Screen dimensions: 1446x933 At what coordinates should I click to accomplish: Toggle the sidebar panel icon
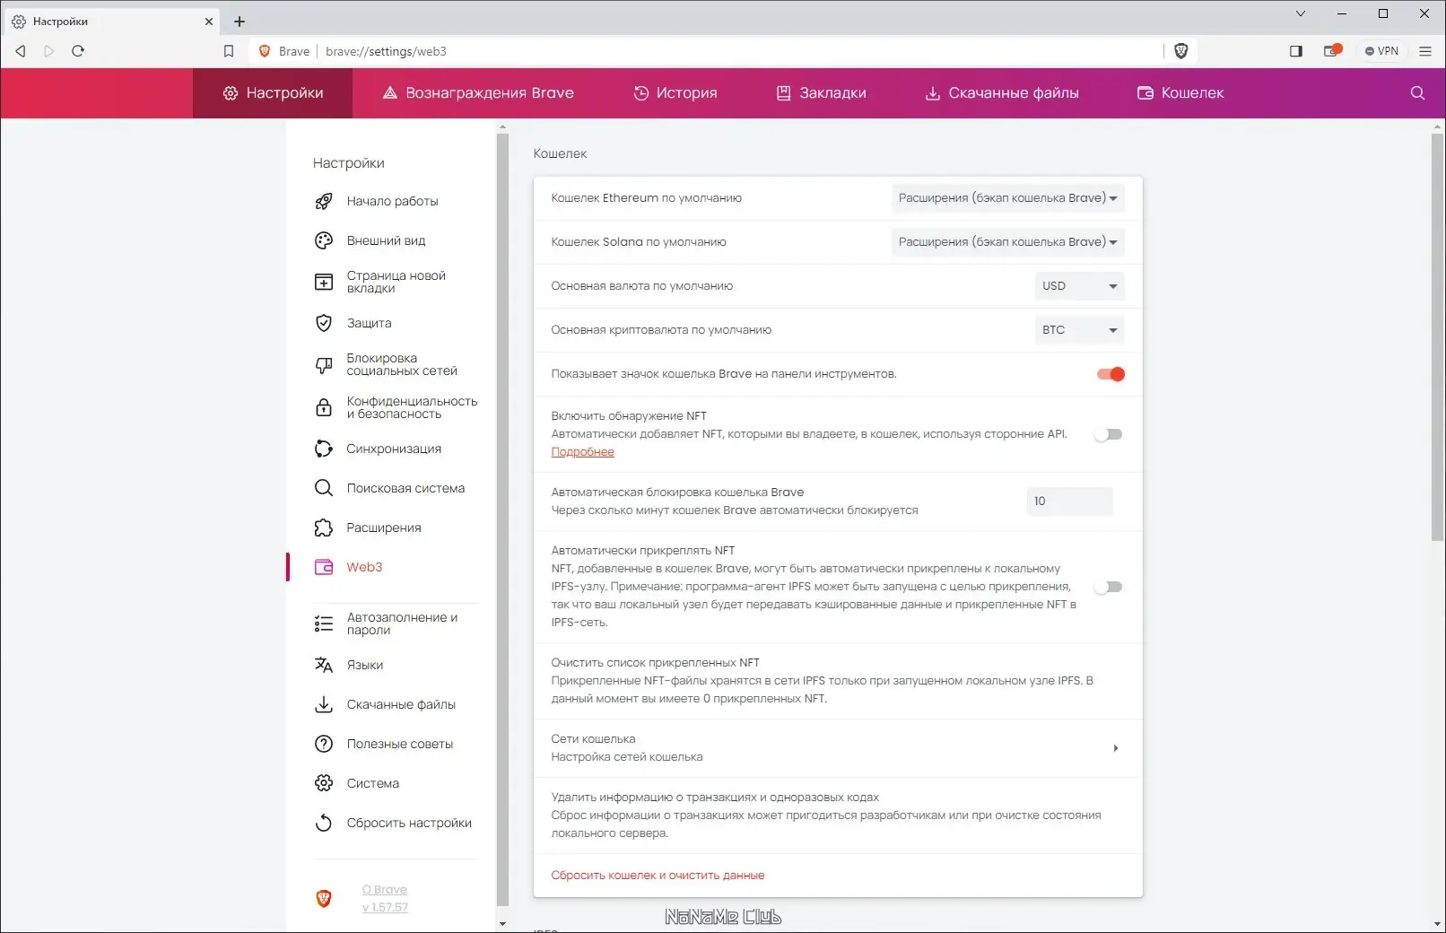tap(1295, 51)
